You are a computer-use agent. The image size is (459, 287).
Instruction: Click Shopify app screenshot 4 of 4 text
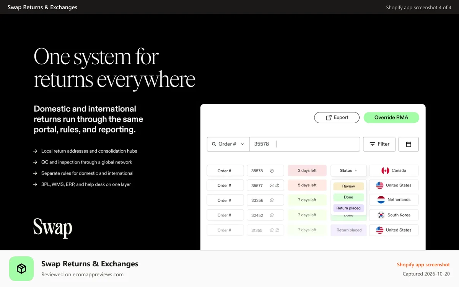click(419, 7)
